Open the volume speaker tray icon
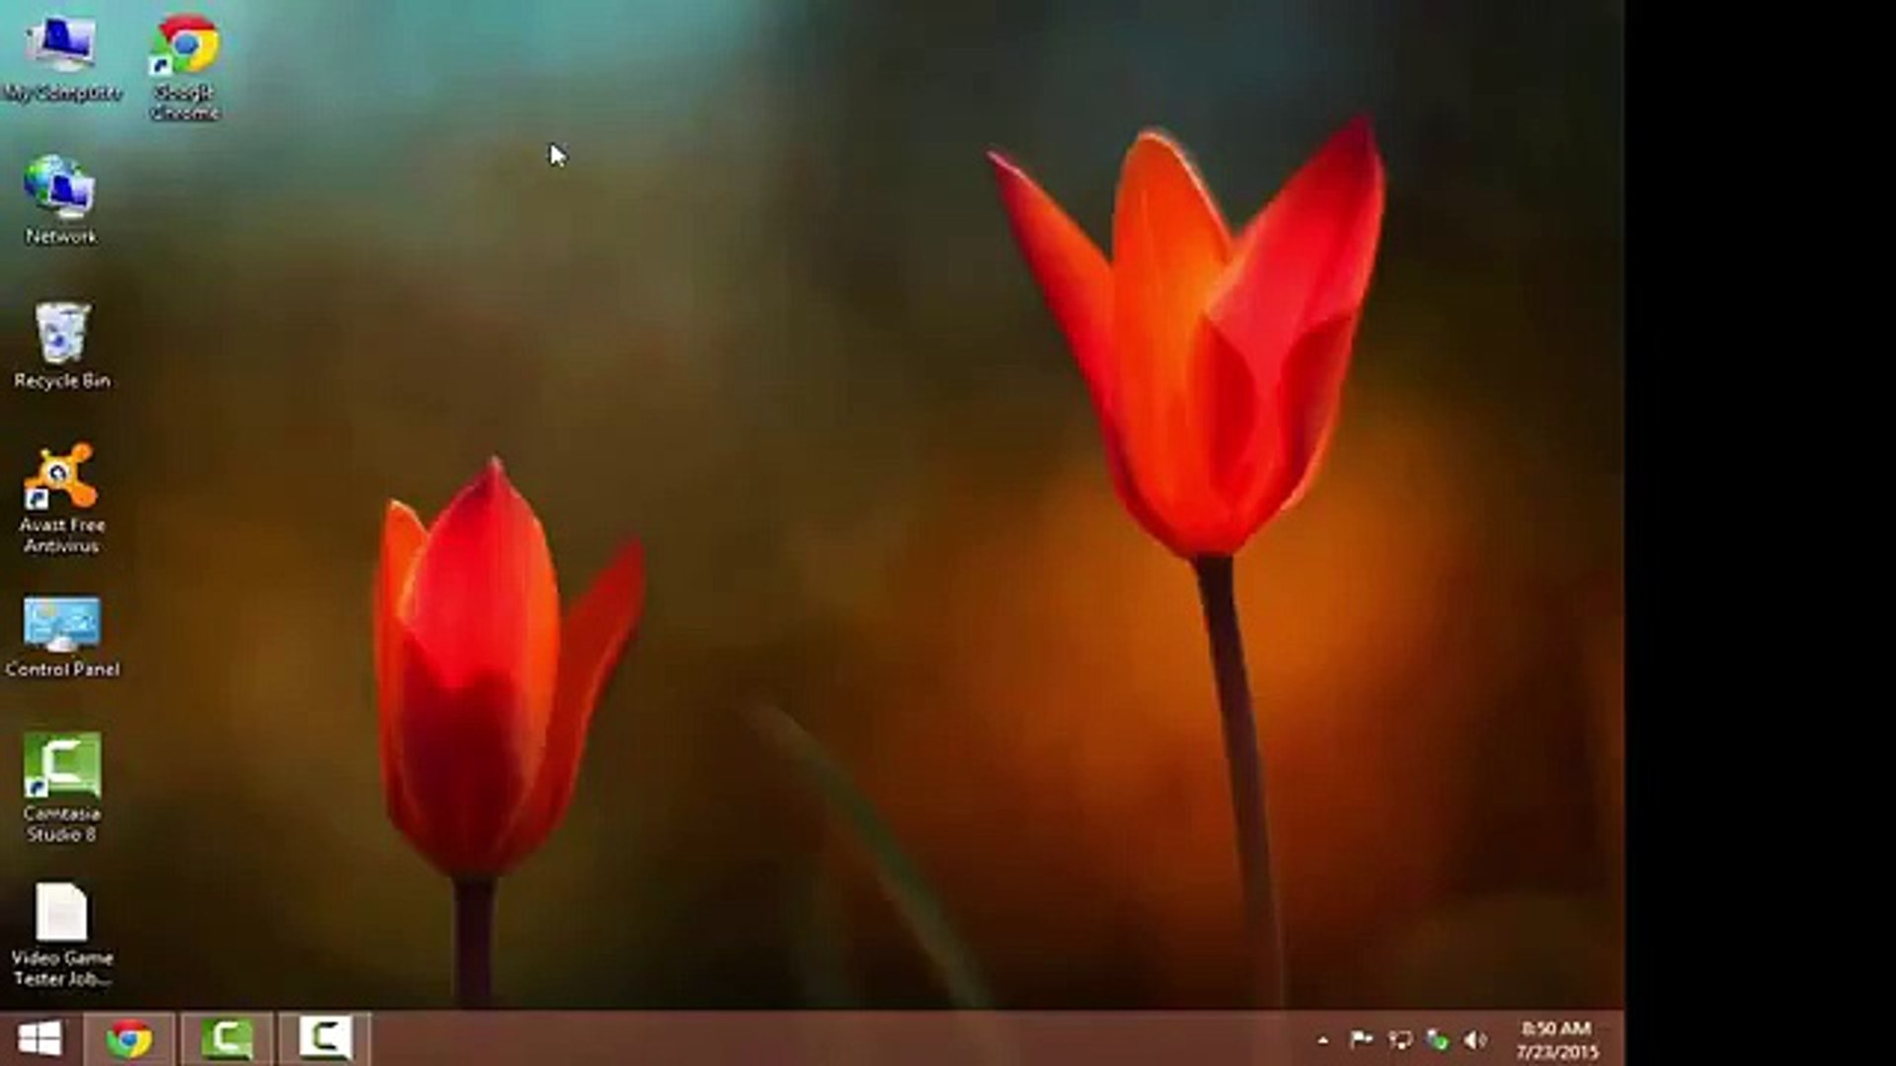Screen dimensions: 1896x1066 click(1475, 1039)
